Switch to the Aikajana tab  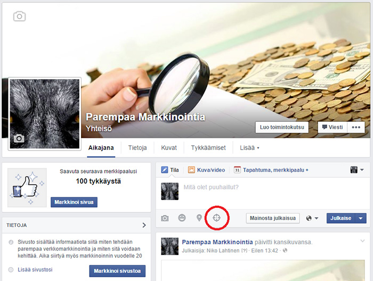point(101,148)
